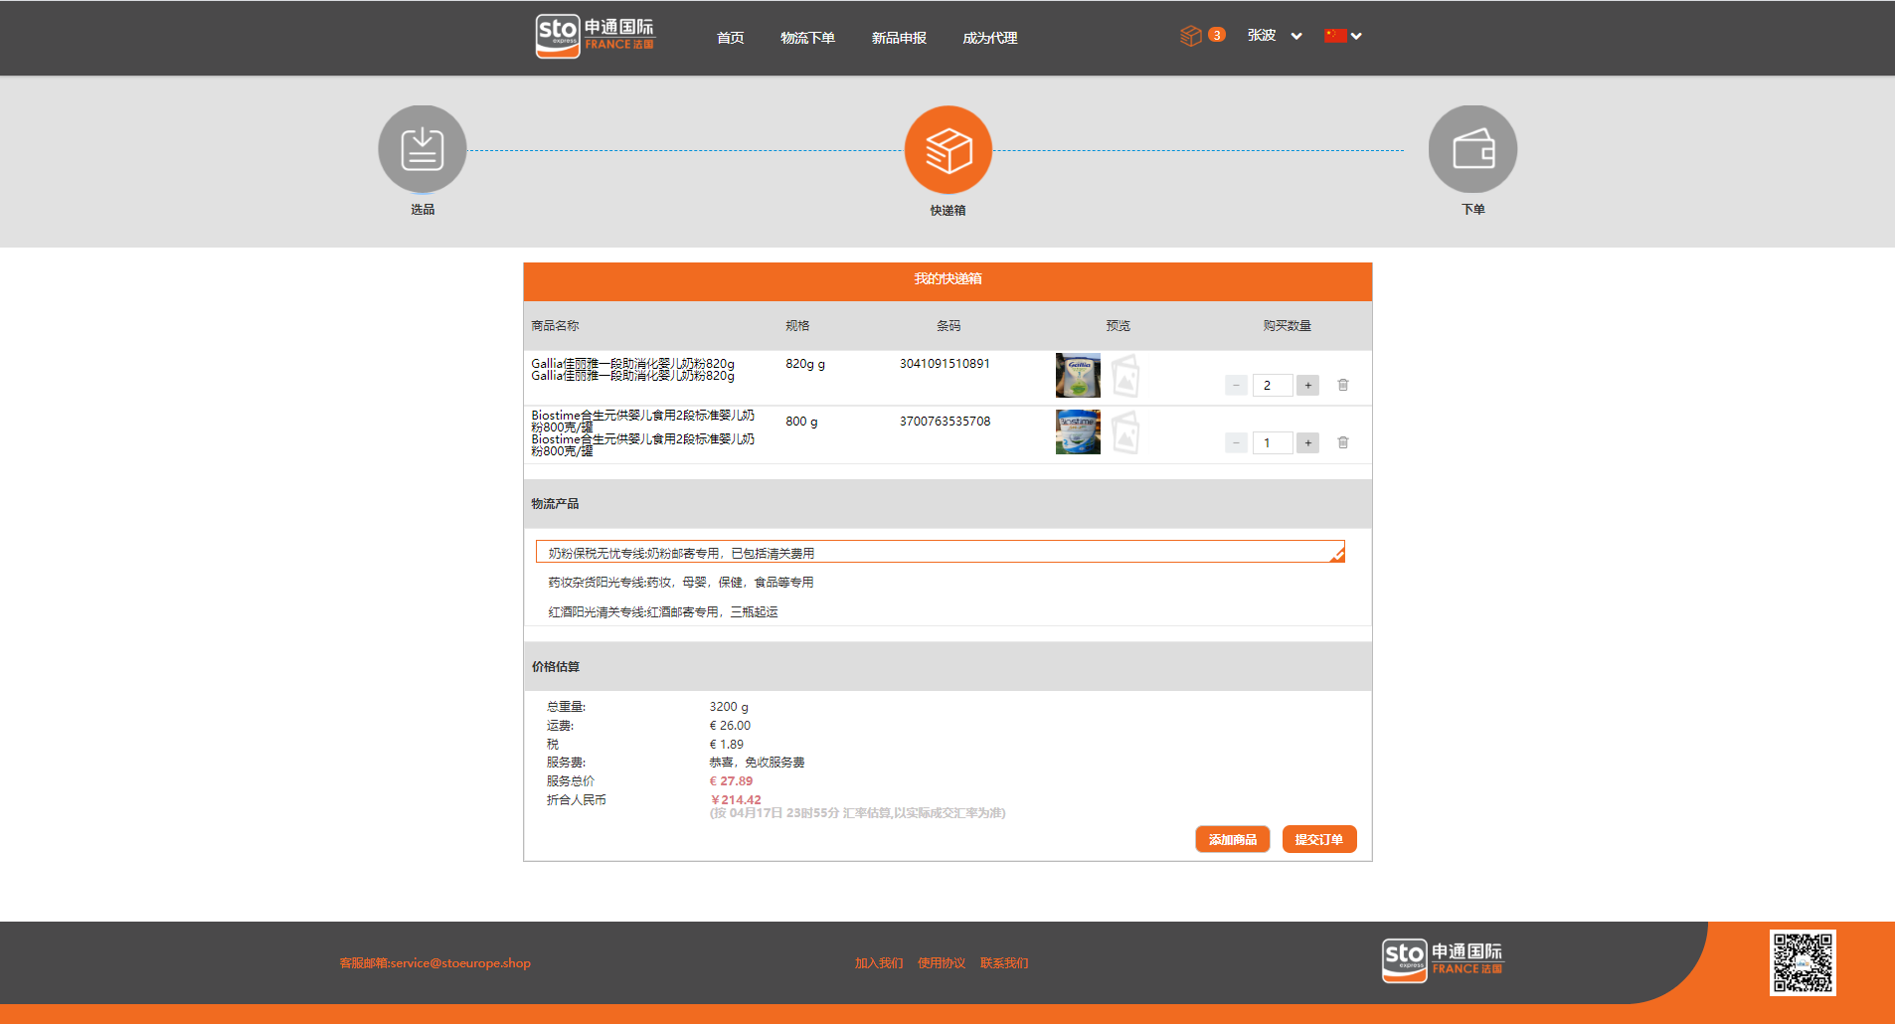Decrease quantity for the Gallia product
This screenshot has width=1895, height=1024.
click(1236, 385)
